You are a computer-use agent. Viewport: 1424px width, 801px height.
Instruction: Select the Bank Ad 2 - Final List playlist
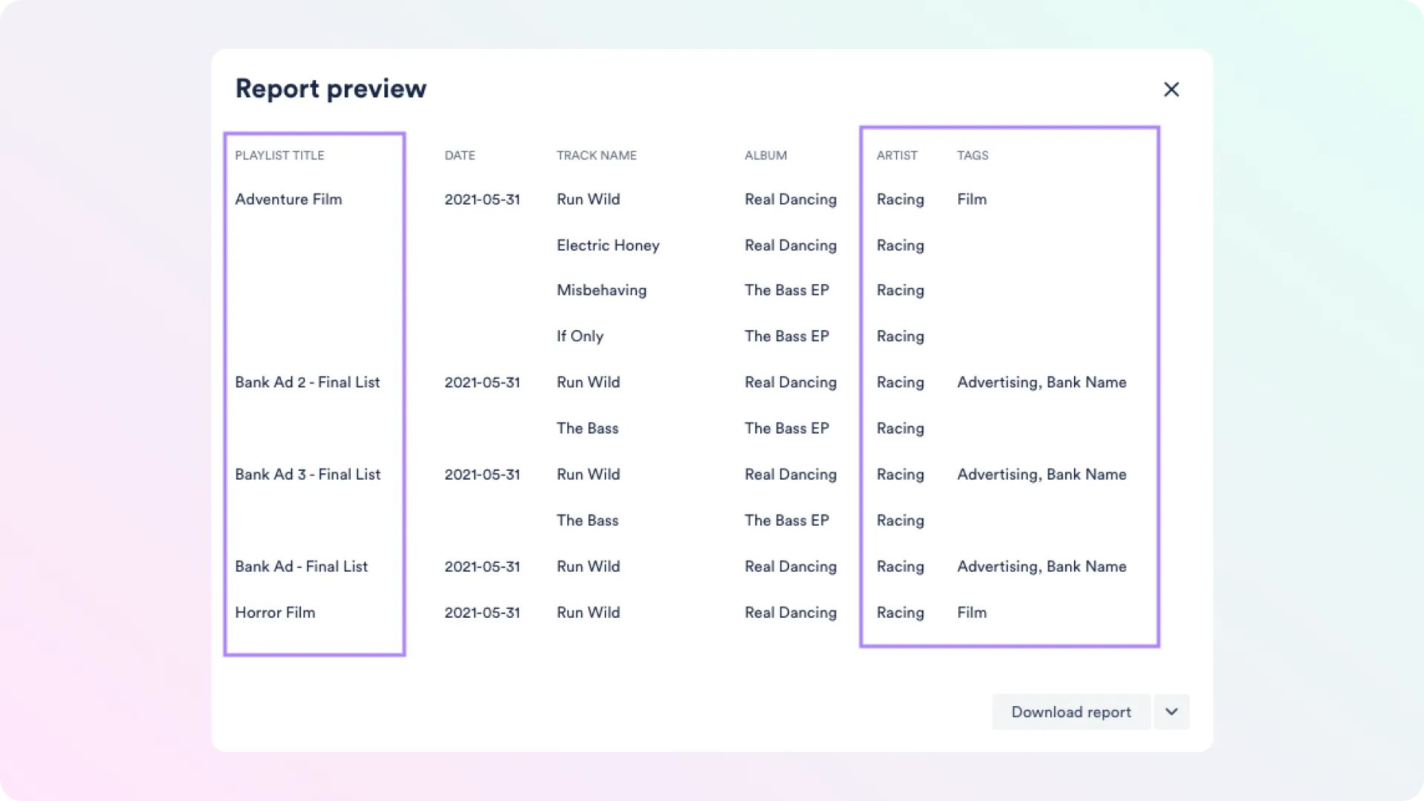[307, 382]
